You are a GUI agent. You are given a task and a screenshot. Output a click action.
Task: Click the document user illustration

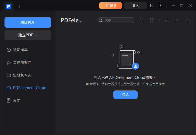[x=125, y=57]
